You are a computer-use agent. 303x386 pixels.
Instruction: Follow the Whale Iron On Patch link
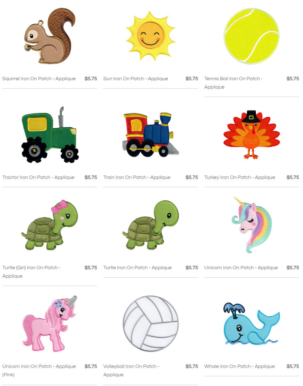(239, 366)
